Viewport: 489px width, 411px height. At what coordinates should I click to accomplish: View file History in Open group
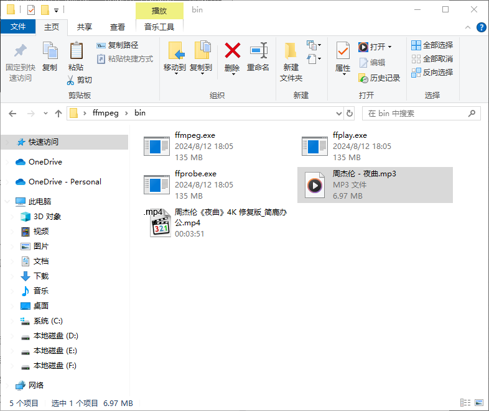click(x=380, y=78)
